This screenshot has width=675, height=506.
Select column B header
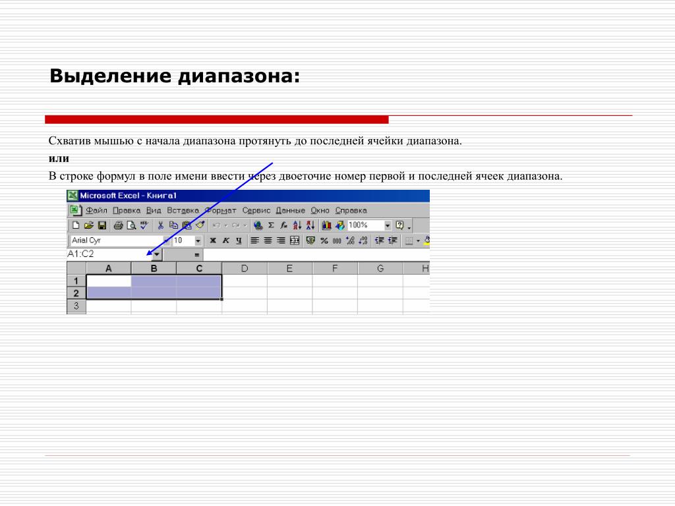pos(154,269)
